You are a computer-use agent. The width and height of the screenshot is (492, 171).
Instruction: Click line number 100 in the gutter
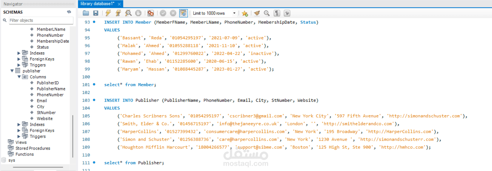(x=86, y=77)
